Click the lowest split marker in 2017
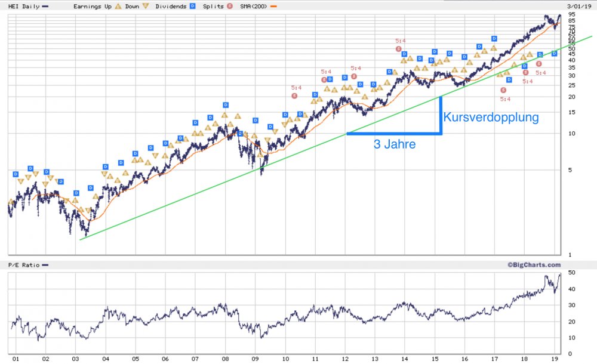Viewport: 597px width, 364px height. tap(503, 90)
